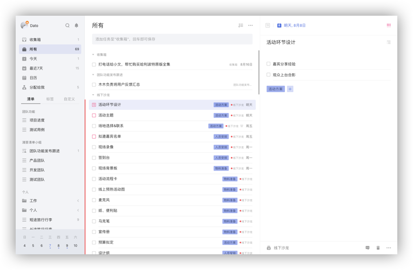413x270 pixels.
Task: Set priority using the red exclamation marks icon
Action: click(x=388, y=25)
